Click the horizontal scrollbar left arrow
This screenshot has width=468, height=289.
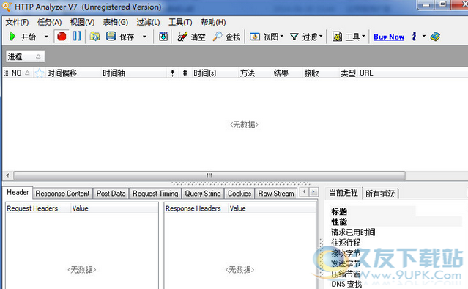7,175
